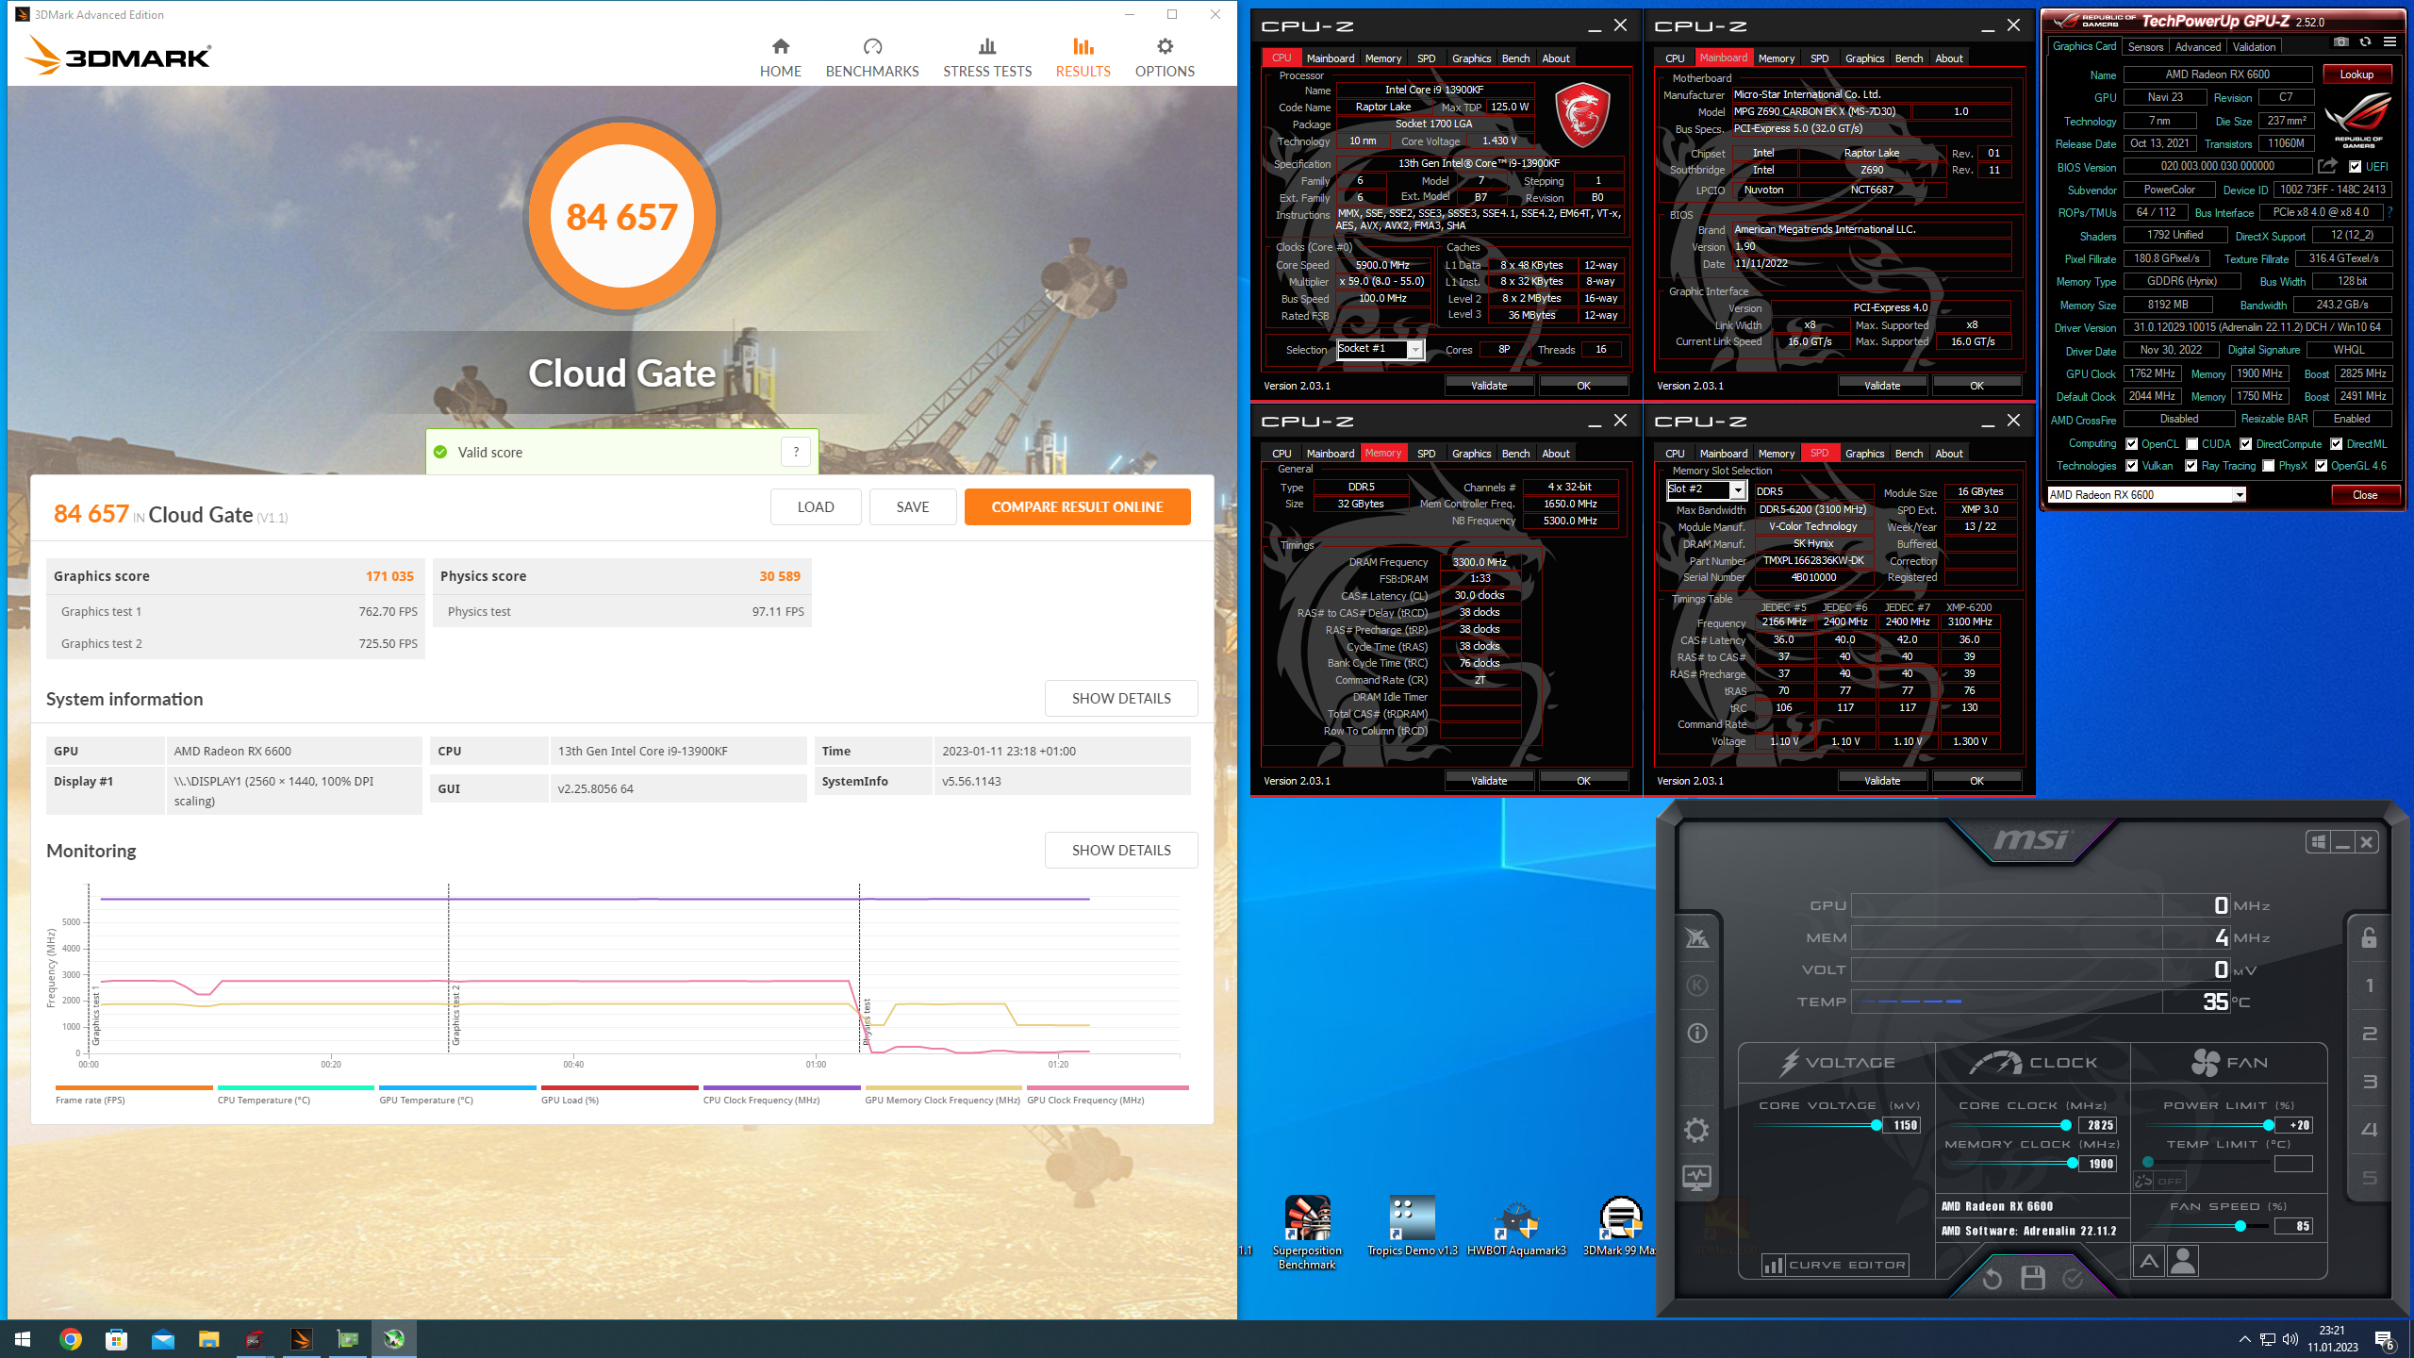Image resolution: width=2414 pixels, height=1358 pixels.
Task: Click the Valid score help question mark
Action: coord(796,453)
